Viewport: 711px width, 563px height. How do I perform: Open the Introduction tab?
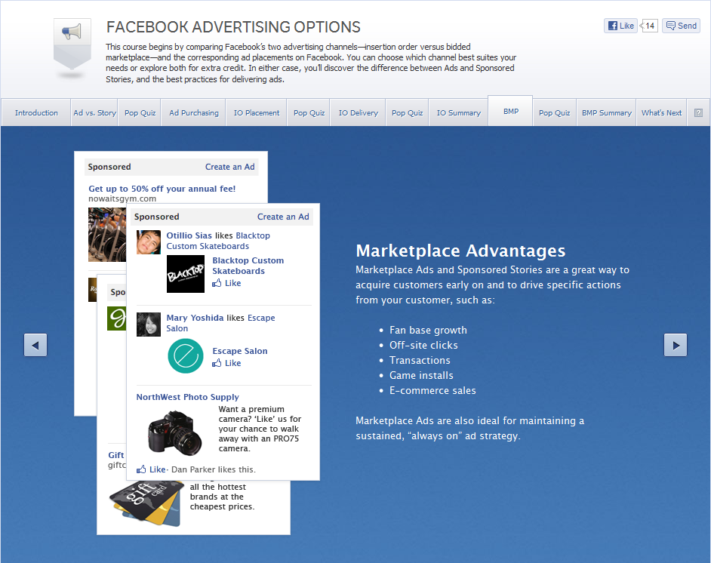(x=36, y=113)
